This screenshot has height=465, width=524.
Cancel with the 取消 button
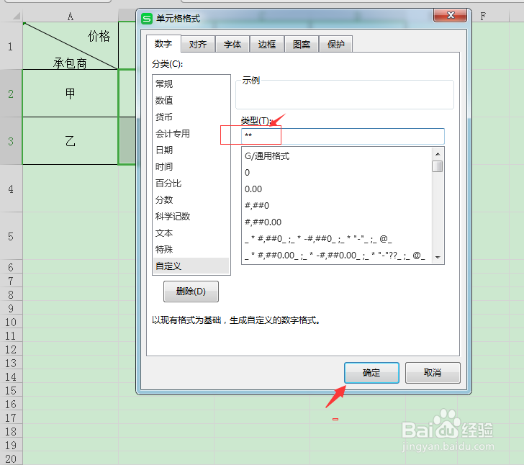tap(433, 373)
